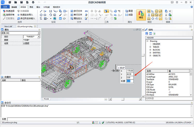Click the 选择所有 button

click(9, 15)
